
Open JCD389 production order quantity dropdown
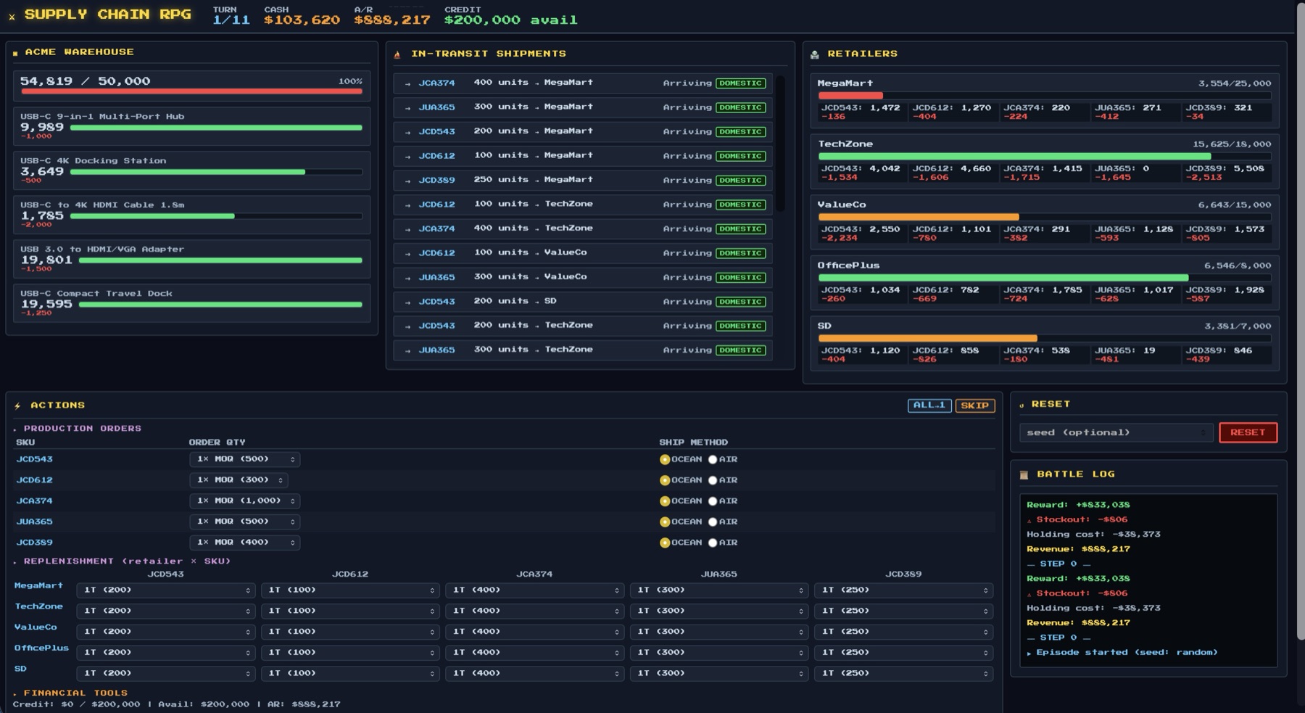[x=245, y=543]
